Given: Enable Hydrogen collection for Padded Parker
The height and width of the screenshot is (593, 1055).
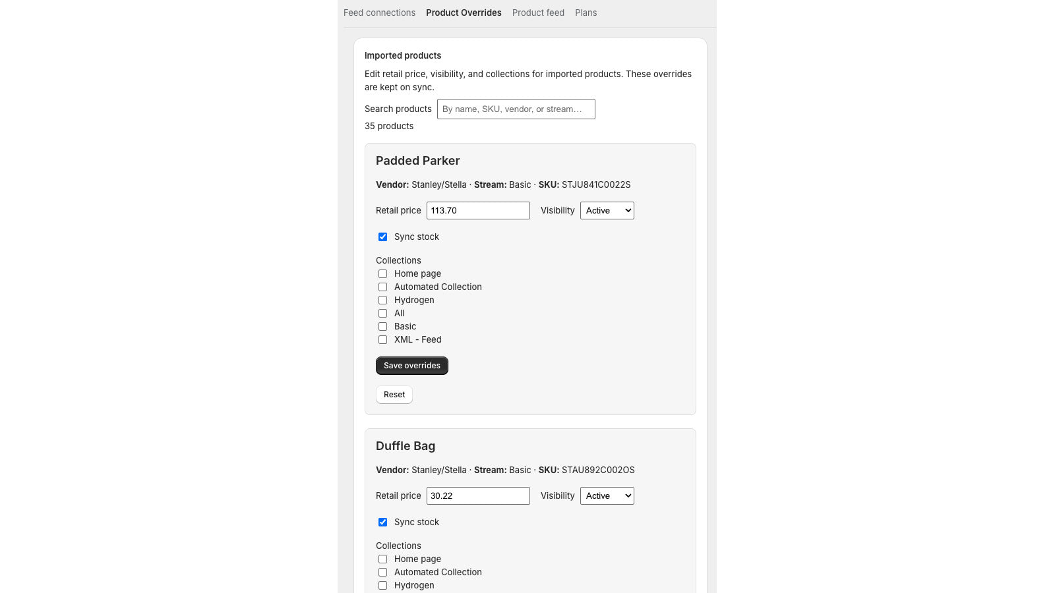Looking at the screenshot, I should point(382,300).
